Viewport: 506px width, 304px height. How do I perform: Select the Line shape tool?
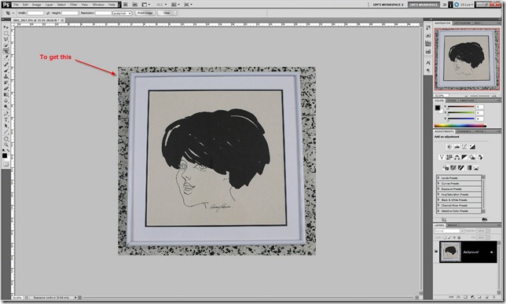tap(5, 132)
